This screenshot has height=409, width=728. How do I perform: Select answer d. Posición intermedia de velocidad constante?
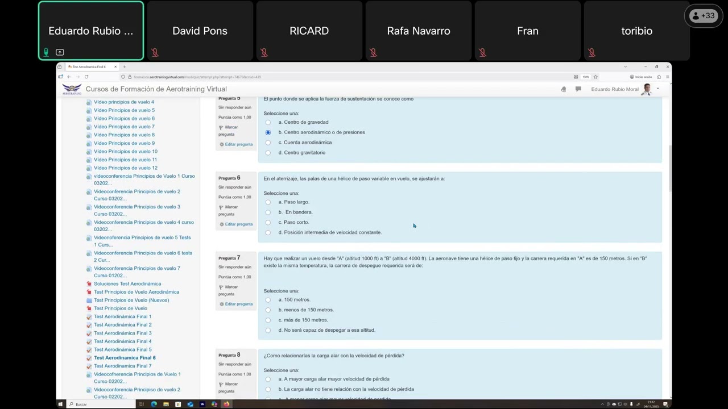click(268, 232)
